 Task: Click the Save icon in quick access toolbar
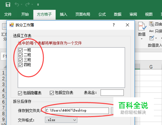pos(8,5)
